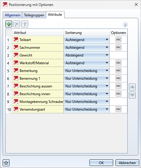The width and height of the screenshot is (141, 168).
Task: Switch to the Teilegruppen tab
Action: click(x=34, y=15)
